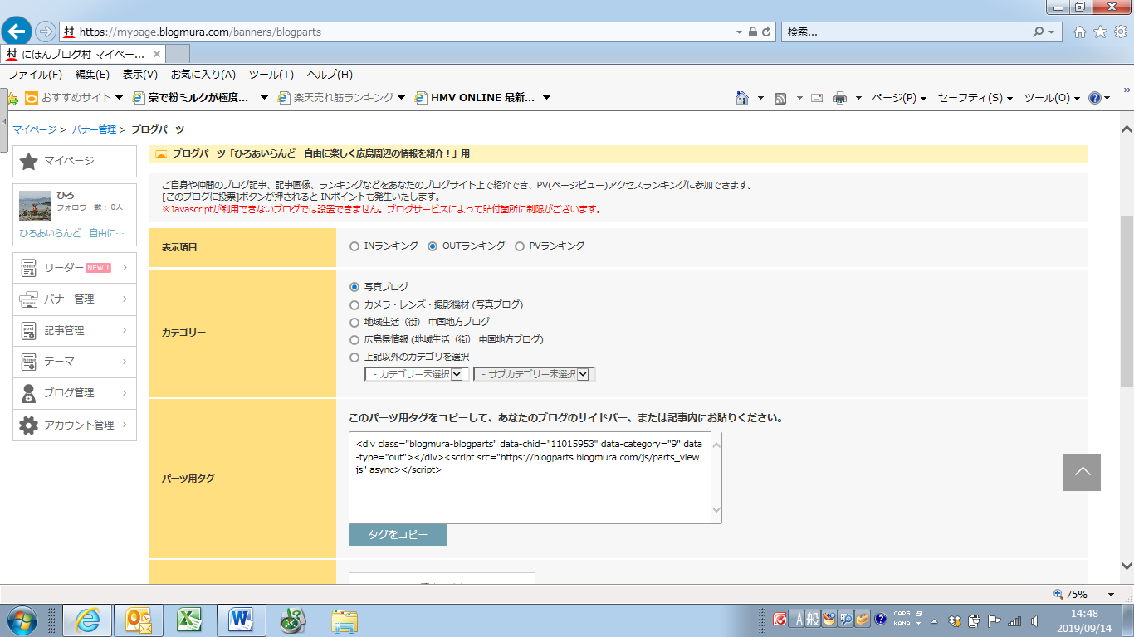Expand the 記事管理 sidebar item
This screenshot has width=1134, height=637.
pyautogui.click(x=75, y=331)
